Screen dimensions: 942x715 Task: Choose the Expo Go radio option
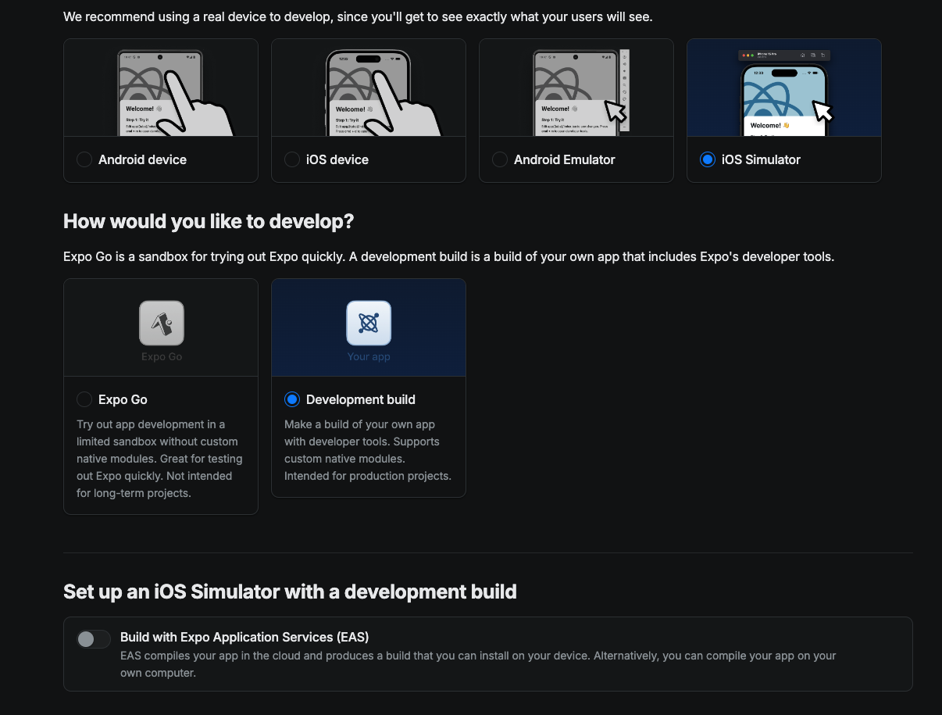(84, 399)
